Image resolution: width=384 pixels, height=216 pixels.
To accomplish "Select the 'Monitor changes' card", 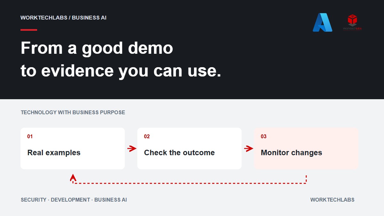I will [x=306, y=148].
